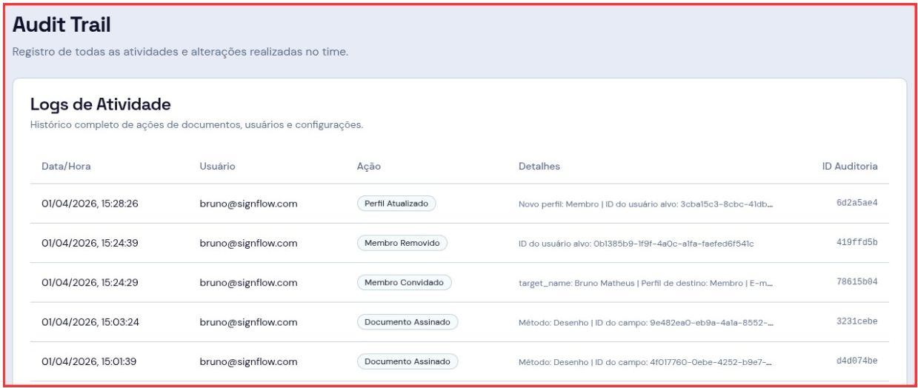The width and height of the screenshot is (918, 388).
Task: Click details with field ID 9e482ea0
Action: click(x=646, y=323)
